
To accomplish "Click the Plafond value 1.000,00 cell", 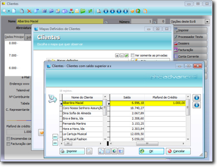I will 165,103.
